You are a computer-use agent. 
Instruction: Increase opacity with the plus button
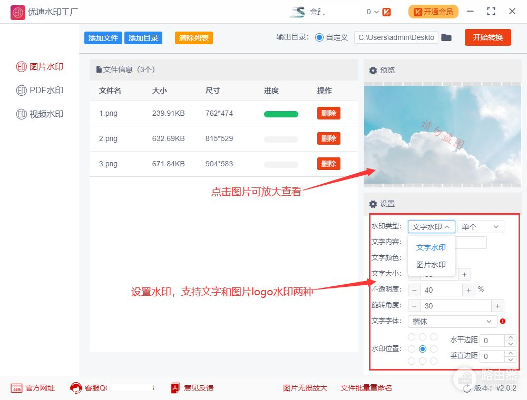click(x=468, y=290)
